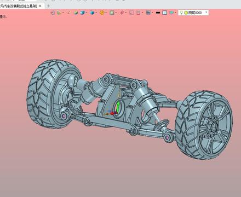The width and height of the screenshot is (241, 197).
Task: Toggle the green layer status circle
Action: [x=186, y=13]
